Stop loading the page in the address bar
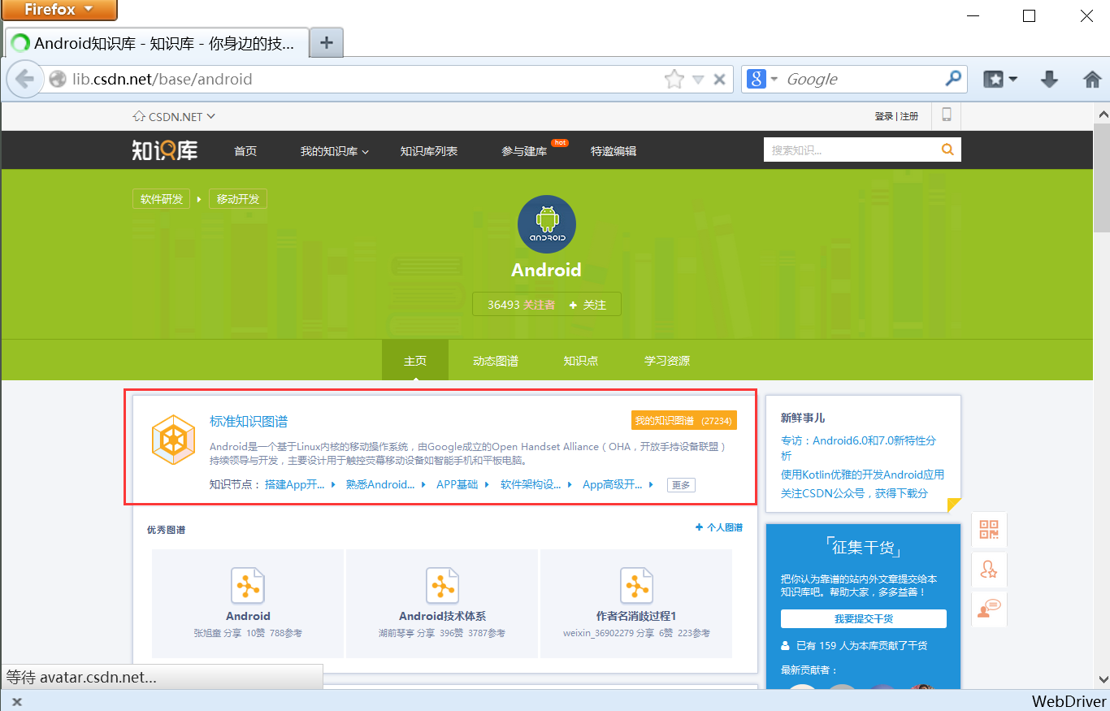 point(719,79)
